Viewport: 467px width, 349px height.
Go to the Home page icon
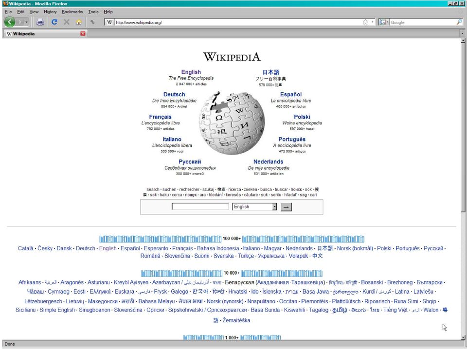click(79, 22)
